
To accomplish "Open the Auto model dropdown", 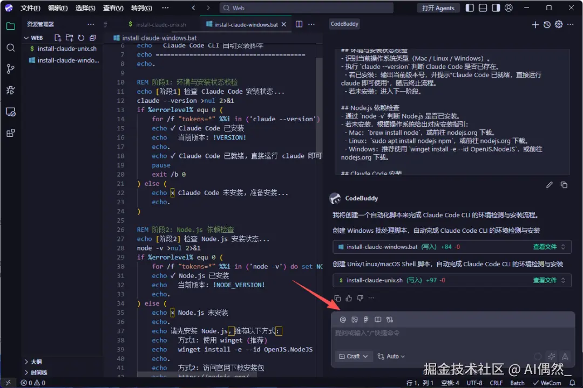I will point(391,356).
